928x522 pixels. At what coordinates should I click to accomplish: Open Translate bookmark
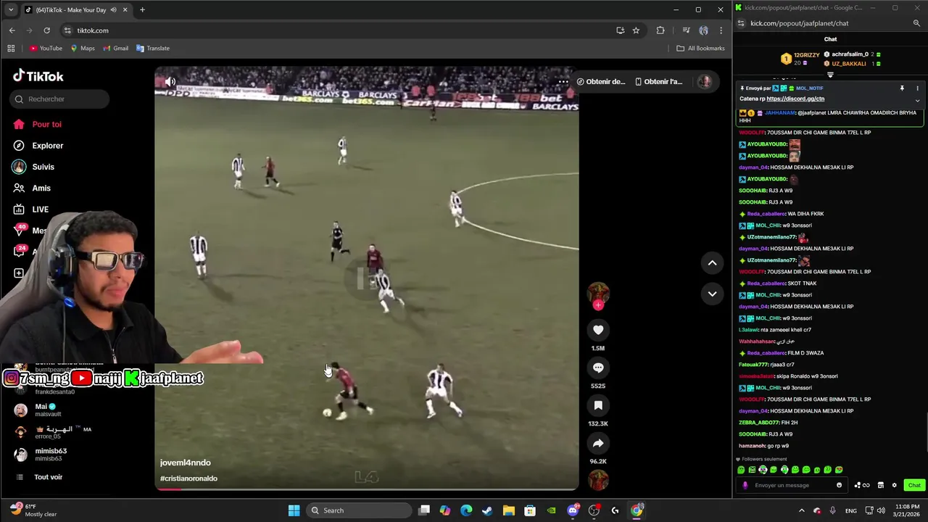(x=153, y=49)
